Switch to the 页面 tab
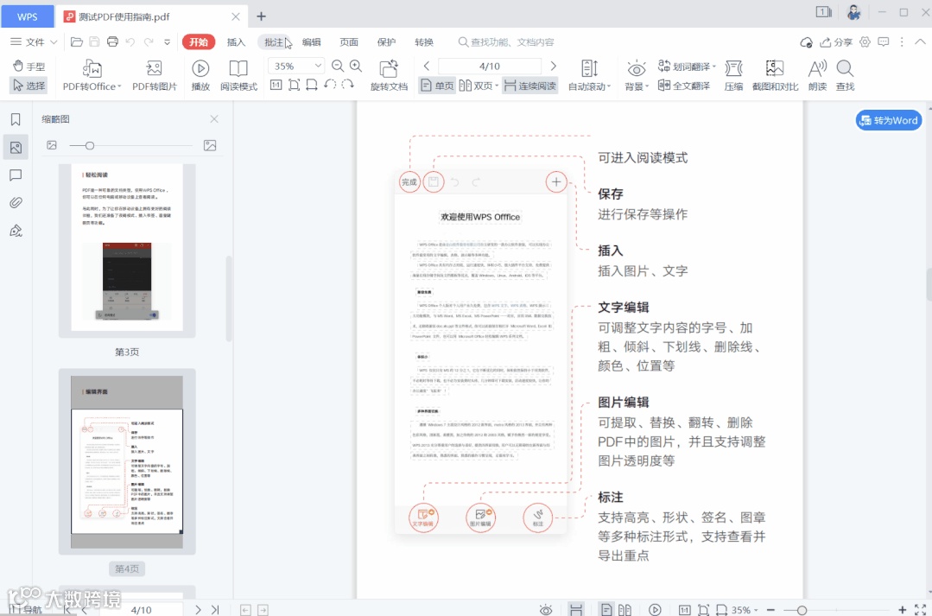This screenshot has height=616, width=932. tap(349, 41)
